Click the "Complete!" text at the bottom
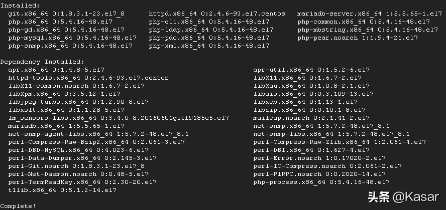Screen dimensions: 446x210 pos(18,206)
